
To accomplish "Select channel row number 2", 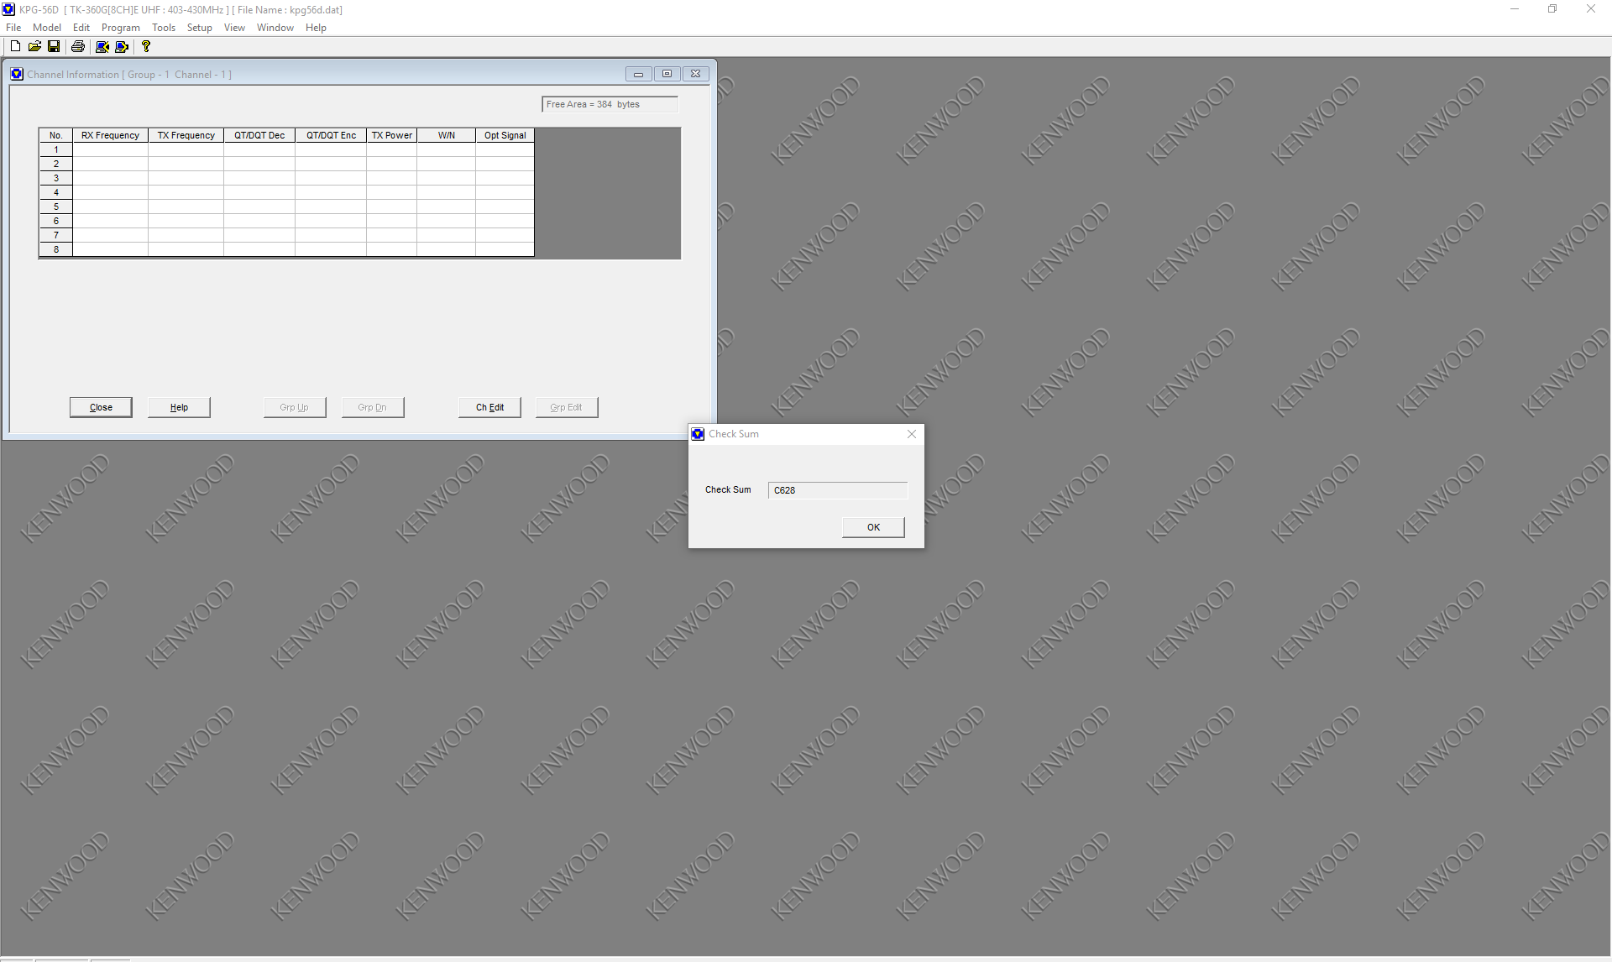I will [x=56, y=164].
